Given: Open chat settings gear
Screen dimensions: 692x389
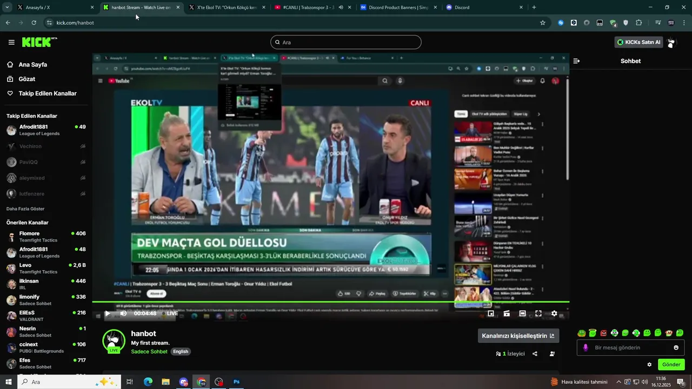Looking at the screenshot, I should [649, 365].
